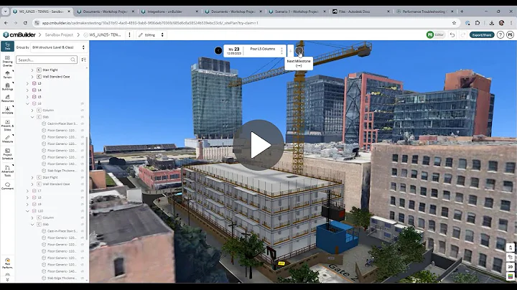Expand the L5 level node
Screen dimensions: 517x290
pyautogui.click(x=27, y=97)
